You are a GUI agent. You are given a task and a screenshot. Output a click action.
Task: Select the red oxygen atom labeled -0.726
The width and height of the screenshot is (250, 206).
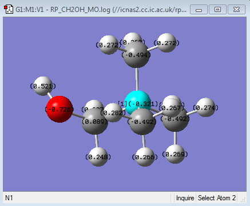click(59, 109)
